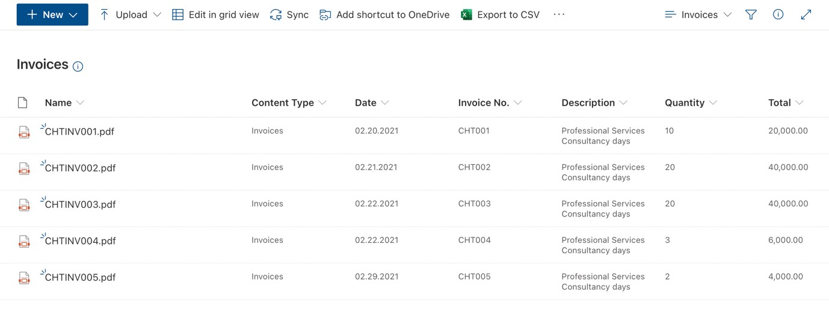Open file CHTINV004.pdf
The image size is (829, 309).
point(80,241)
